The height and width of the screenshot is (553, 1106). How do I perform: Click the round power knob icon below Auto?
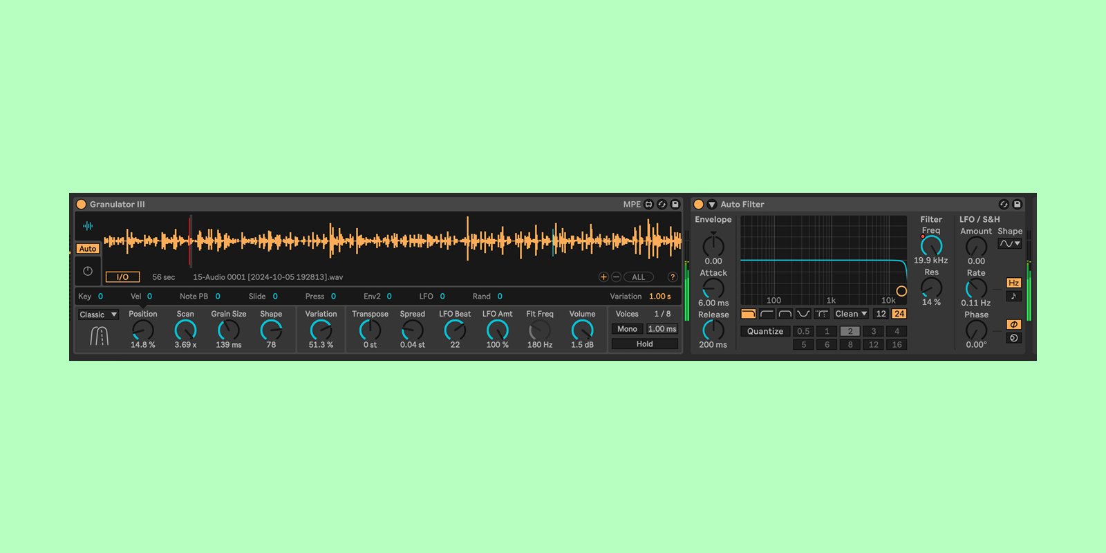[88, 271]
